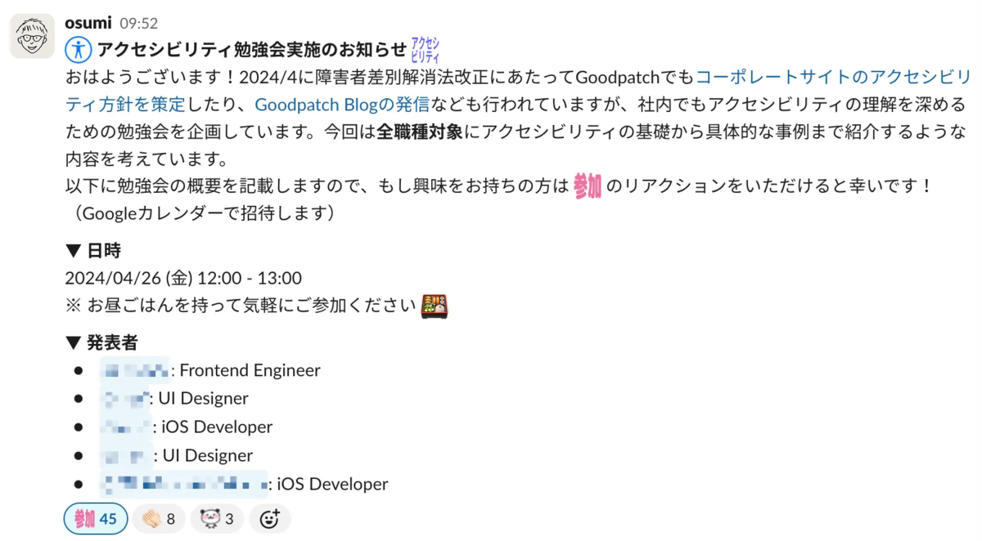This screenshot has height=541, width=982.
Task: Toggle the 参加 45 reaction on the message
Action: coord(95,517)
